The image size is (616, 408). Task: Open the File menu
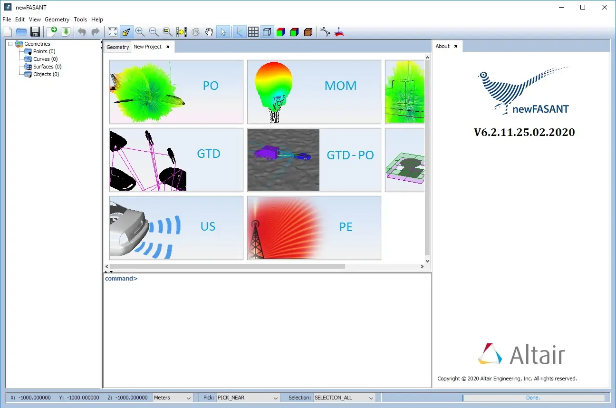7,19
